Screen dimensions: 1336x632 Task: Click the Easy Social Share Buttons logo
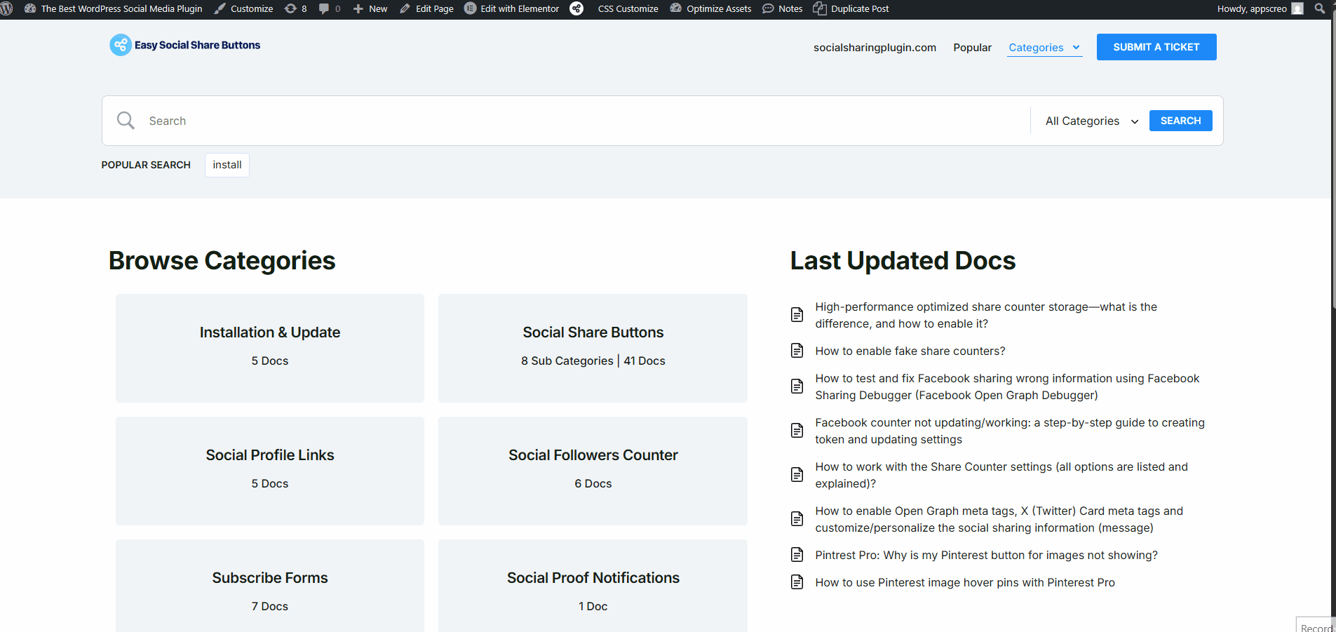click(185, 45)
